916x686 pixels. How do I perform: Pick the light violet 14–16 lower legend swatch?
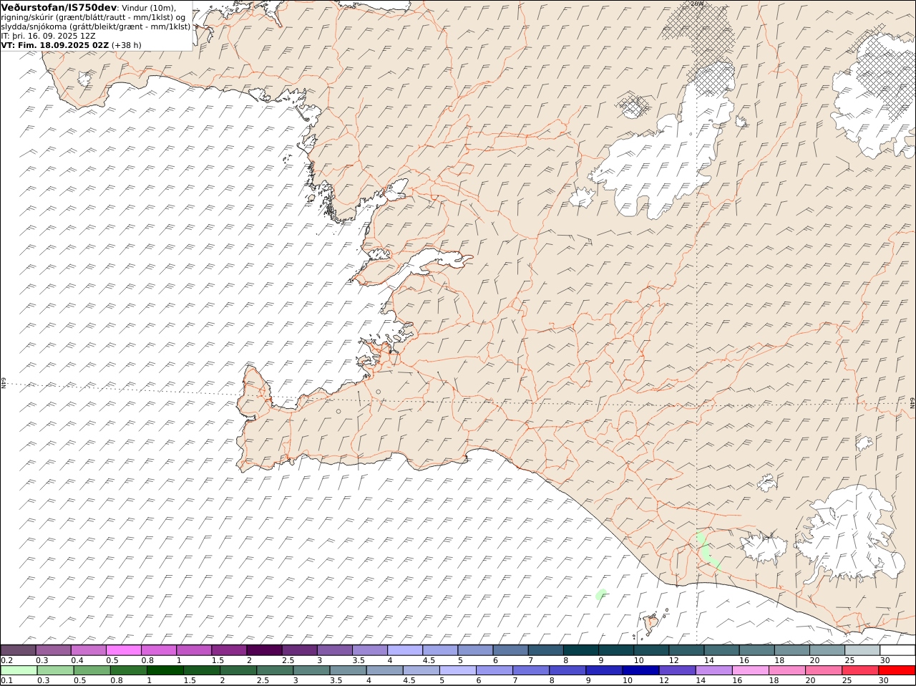(x=714, y=670)
